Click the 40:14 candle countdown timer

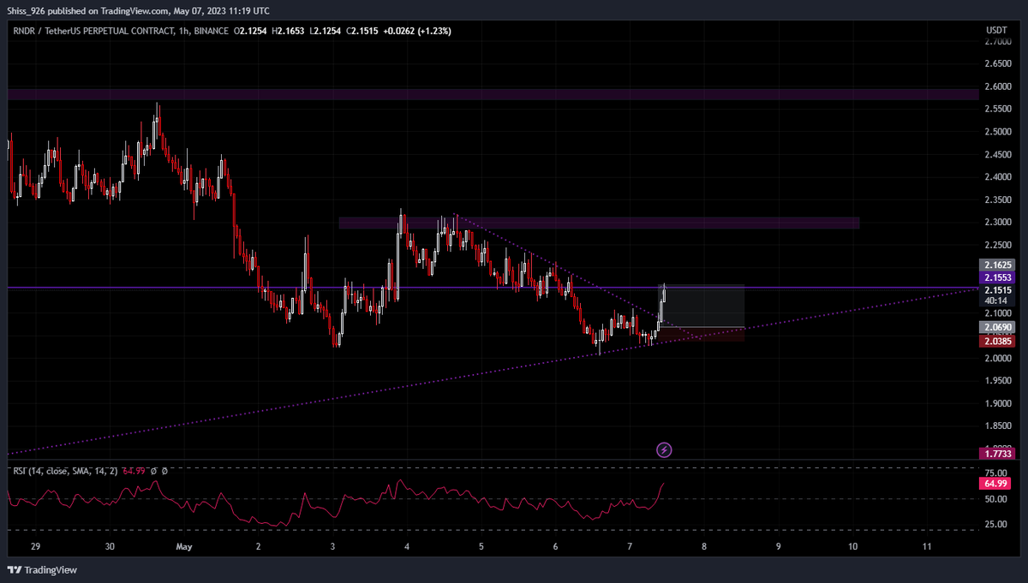coord(996,301)
